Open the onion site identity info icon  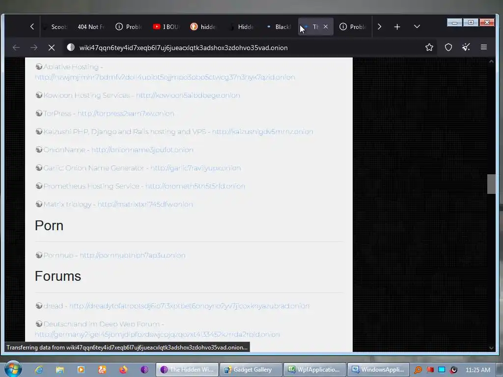coord(71,48)
